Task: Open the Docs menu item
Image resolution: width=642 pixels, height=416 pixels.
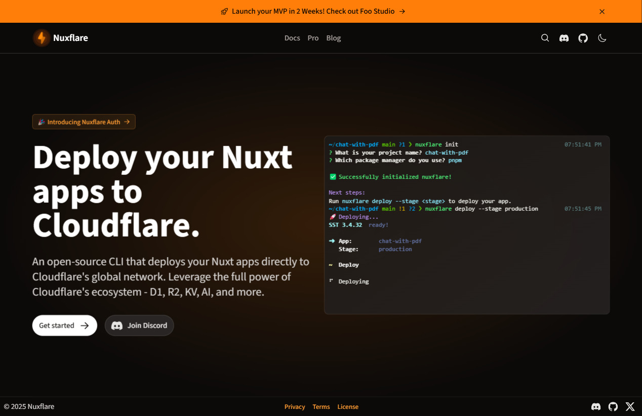Action: (292, 38)
